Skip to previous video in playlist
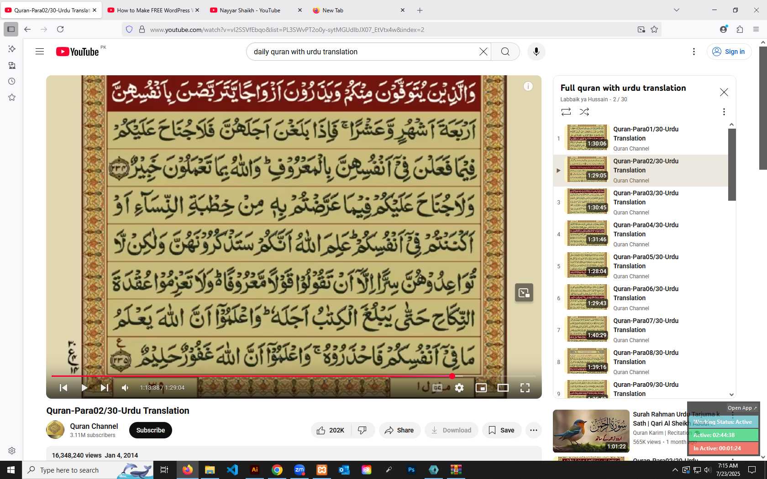 pos(63,387)
